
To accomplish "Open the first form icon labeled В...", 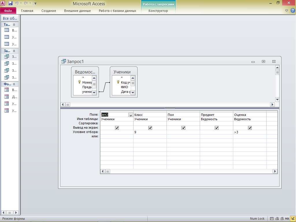I will [7, 90].
